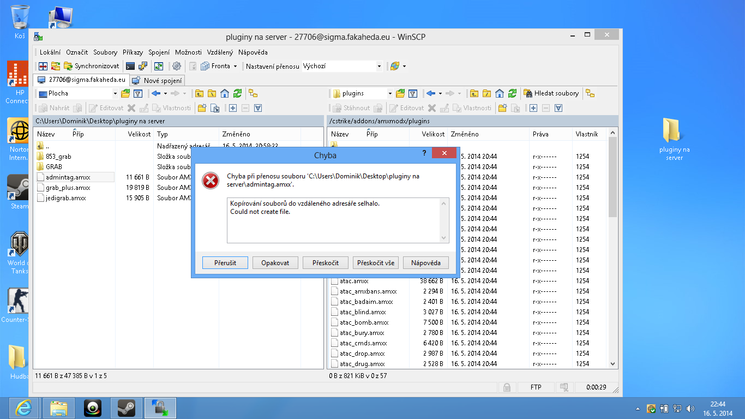Click remote panel filter icon

coord(413,93)
